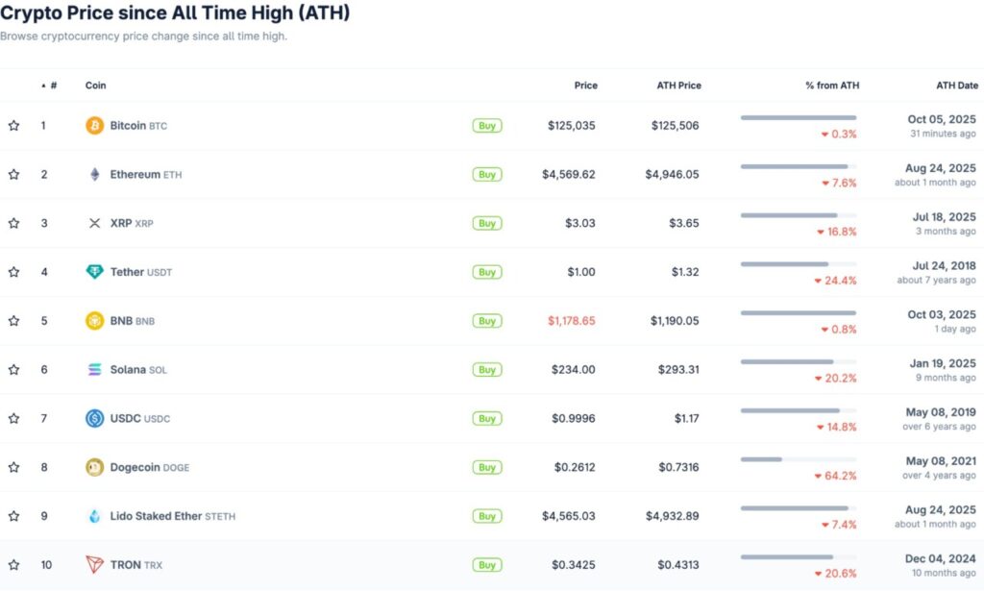Add Lido Staked Ether to favorites
The image size is (984, 591).
[x=14, y=516]
